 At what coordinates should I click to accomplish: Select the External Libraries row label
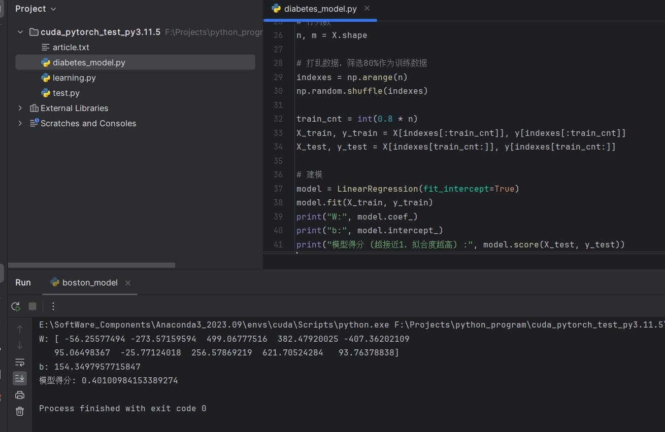(74, 108)
